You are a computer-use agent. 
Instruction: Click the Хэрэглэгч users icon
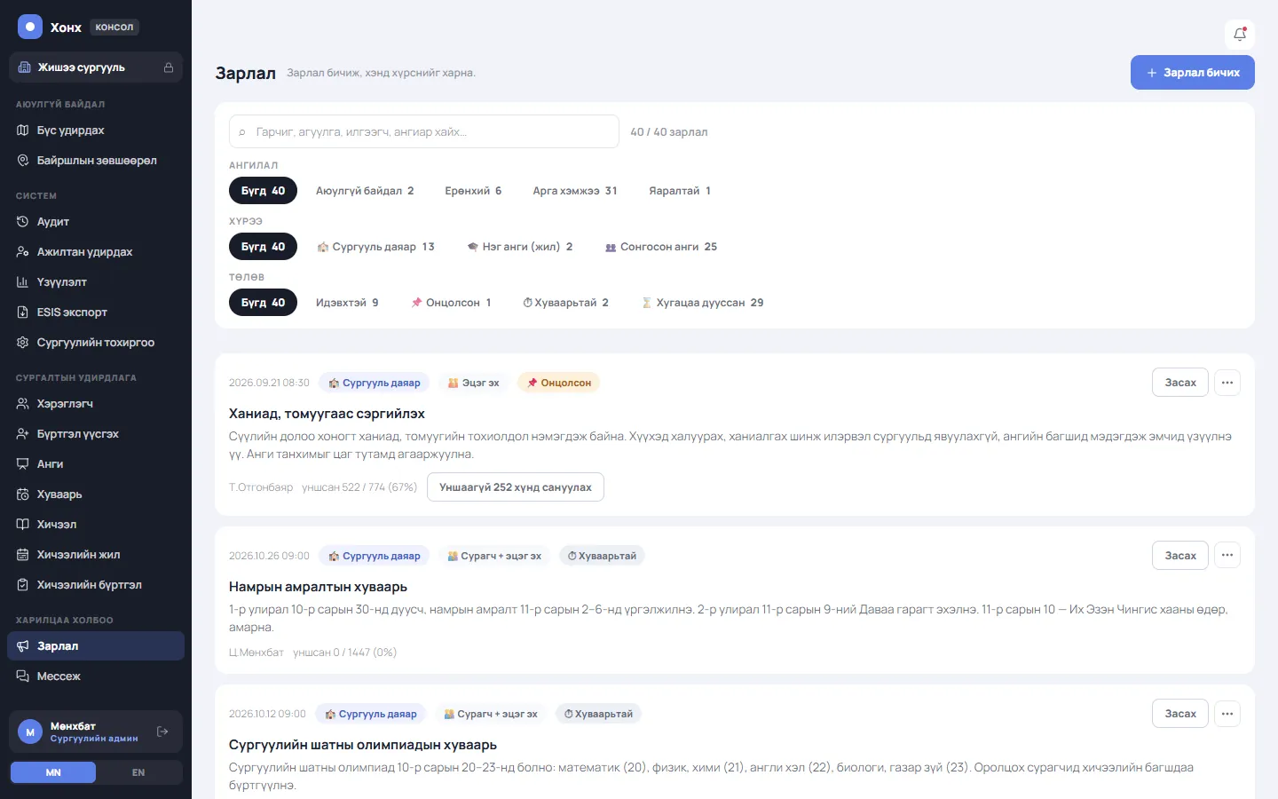point(23,404)
